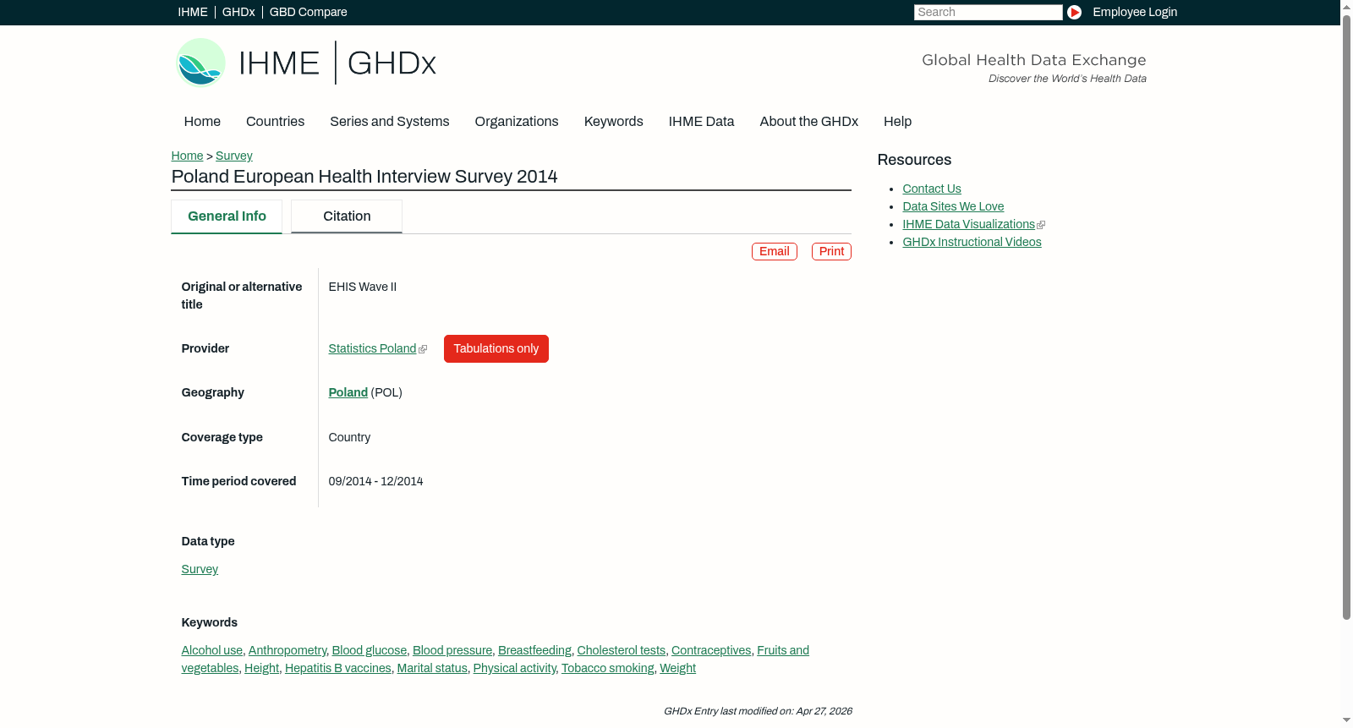Open the Help menu item
The image size is (1353, 728).
point(897,122)
